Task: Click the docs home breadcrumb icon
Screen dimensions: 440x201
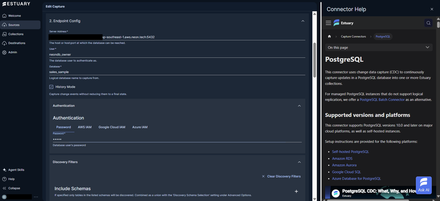Action: 330,37
